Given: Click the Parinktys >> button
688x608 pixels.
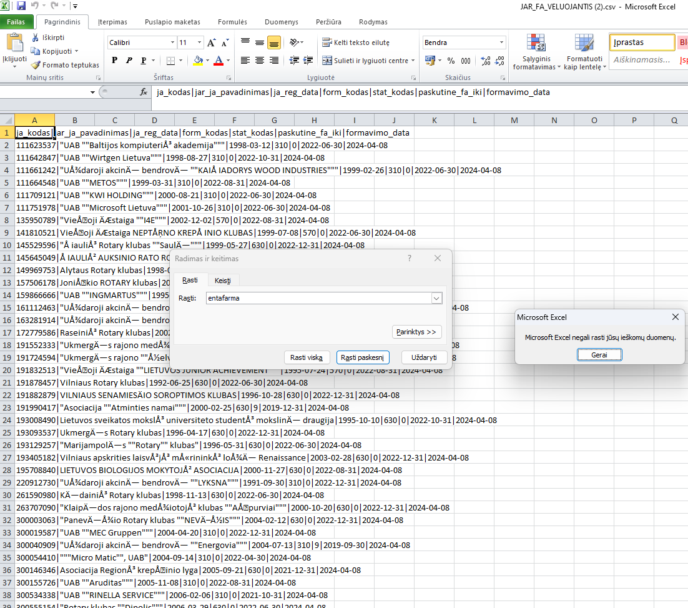Looking at the screenshot, I should (x=417, y=332).
